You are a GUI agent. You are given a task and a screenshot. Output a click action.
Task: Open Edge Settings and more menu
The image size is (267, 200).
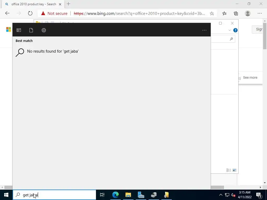[259, 14]
